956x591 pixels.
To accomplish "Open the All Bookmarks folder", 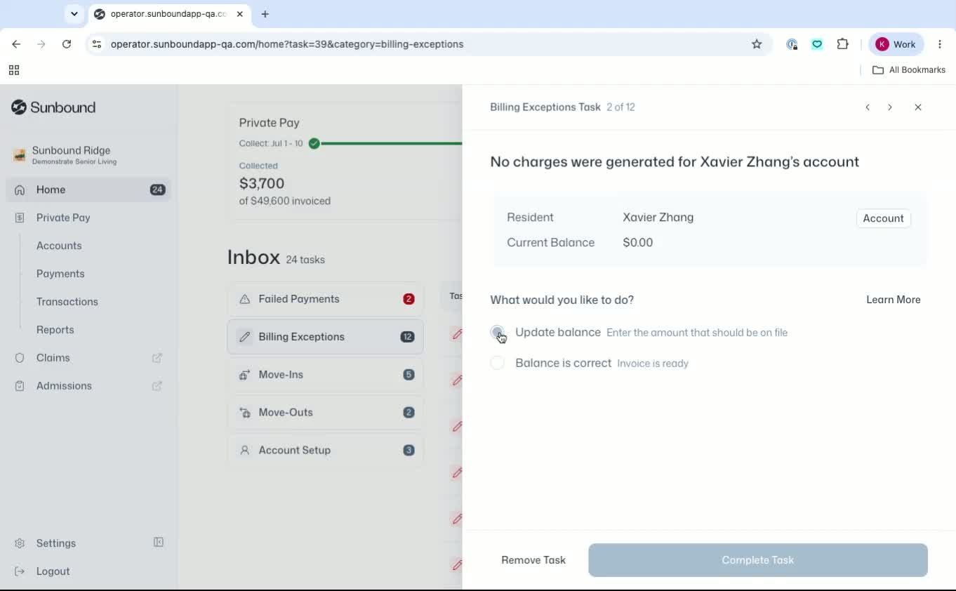I will 909,70.
